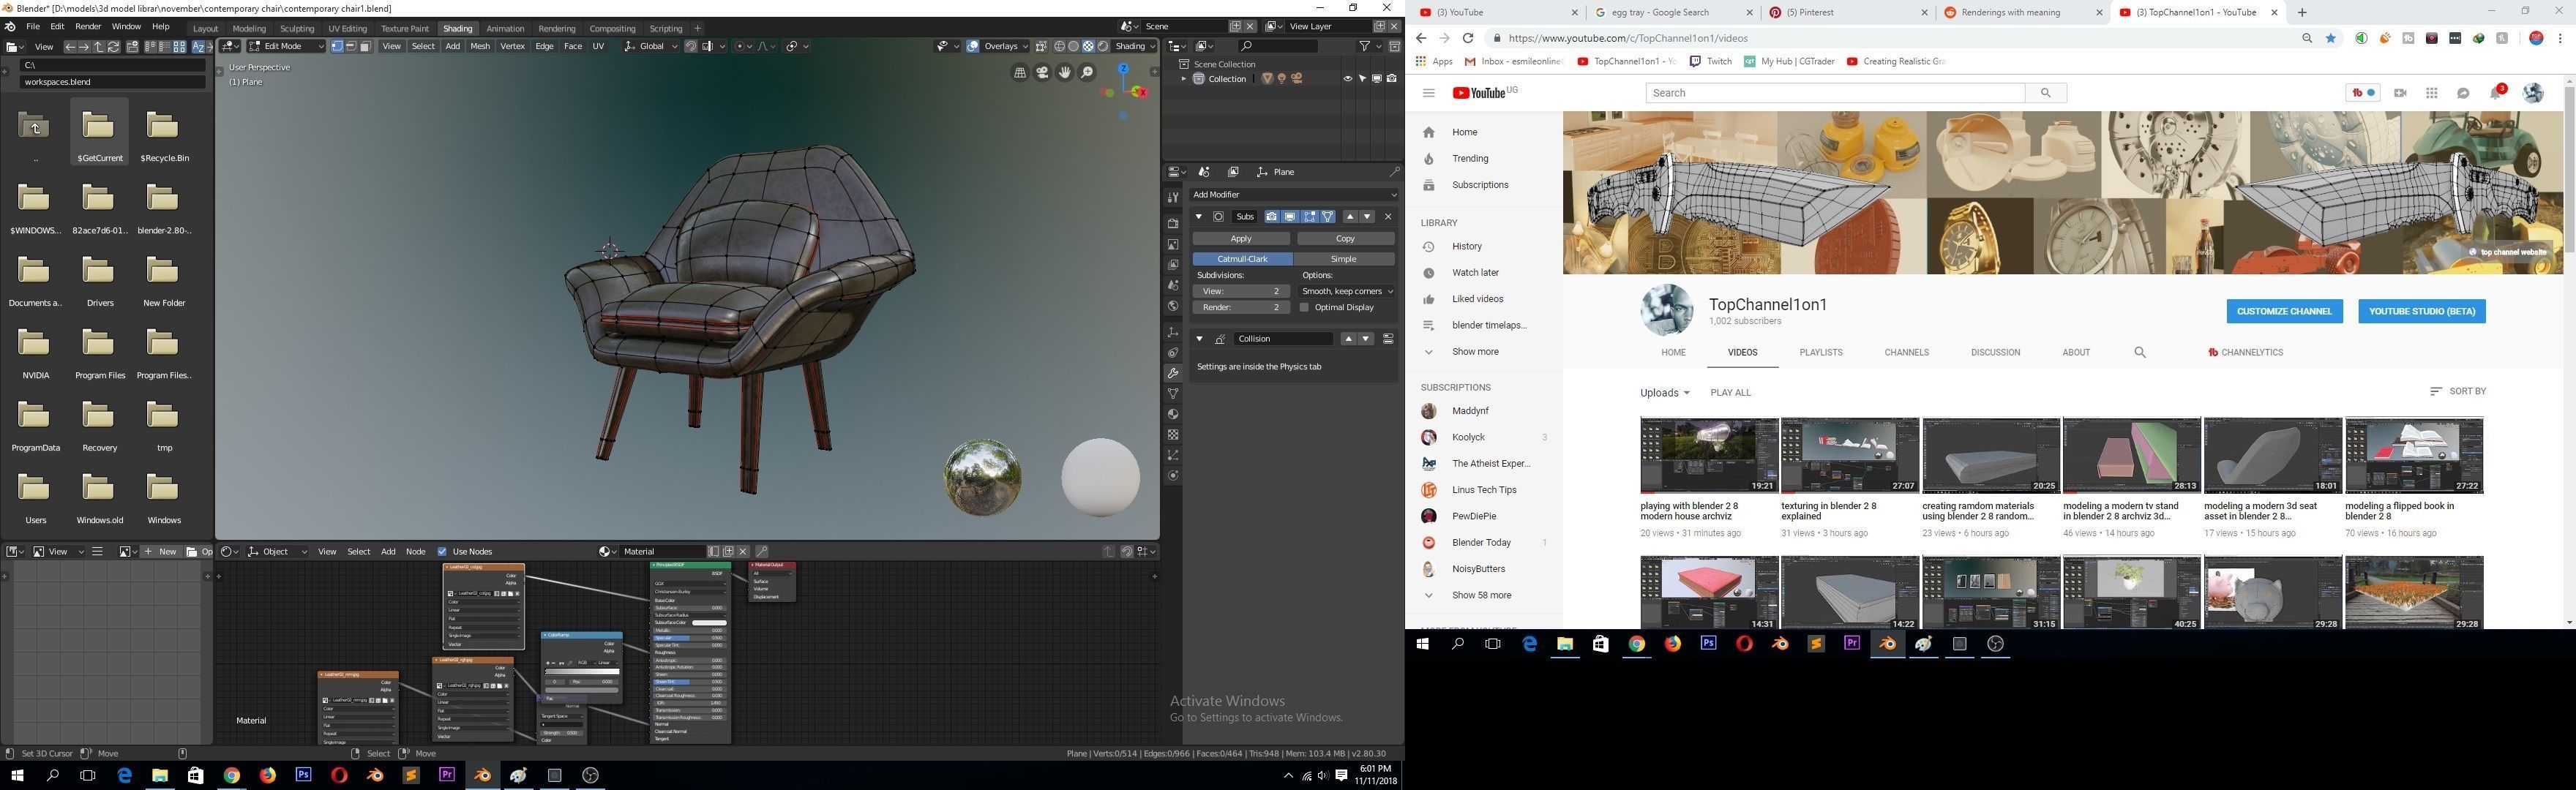Open the Add Modifier dropdown
This screenshot has width=2576, height=790.
pyautogui.click(x=1294, y=195)
